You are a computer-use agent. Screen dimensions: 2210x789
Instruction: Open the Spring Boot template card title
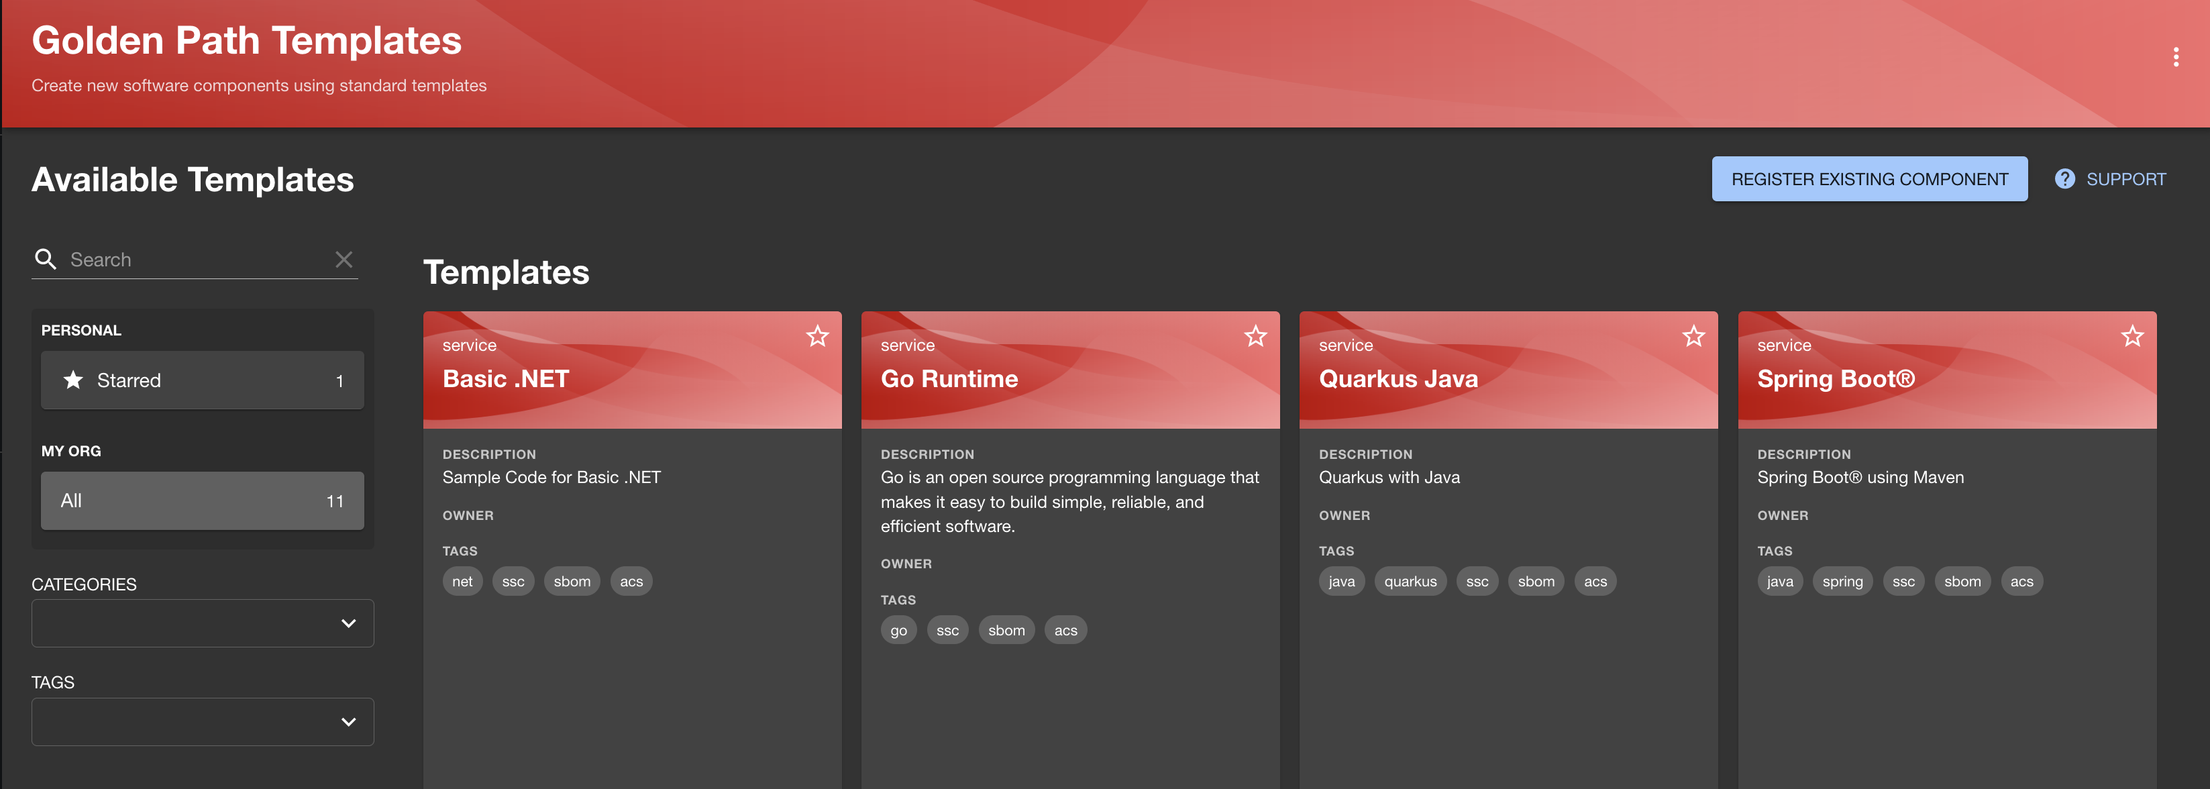coord(1836,379)
